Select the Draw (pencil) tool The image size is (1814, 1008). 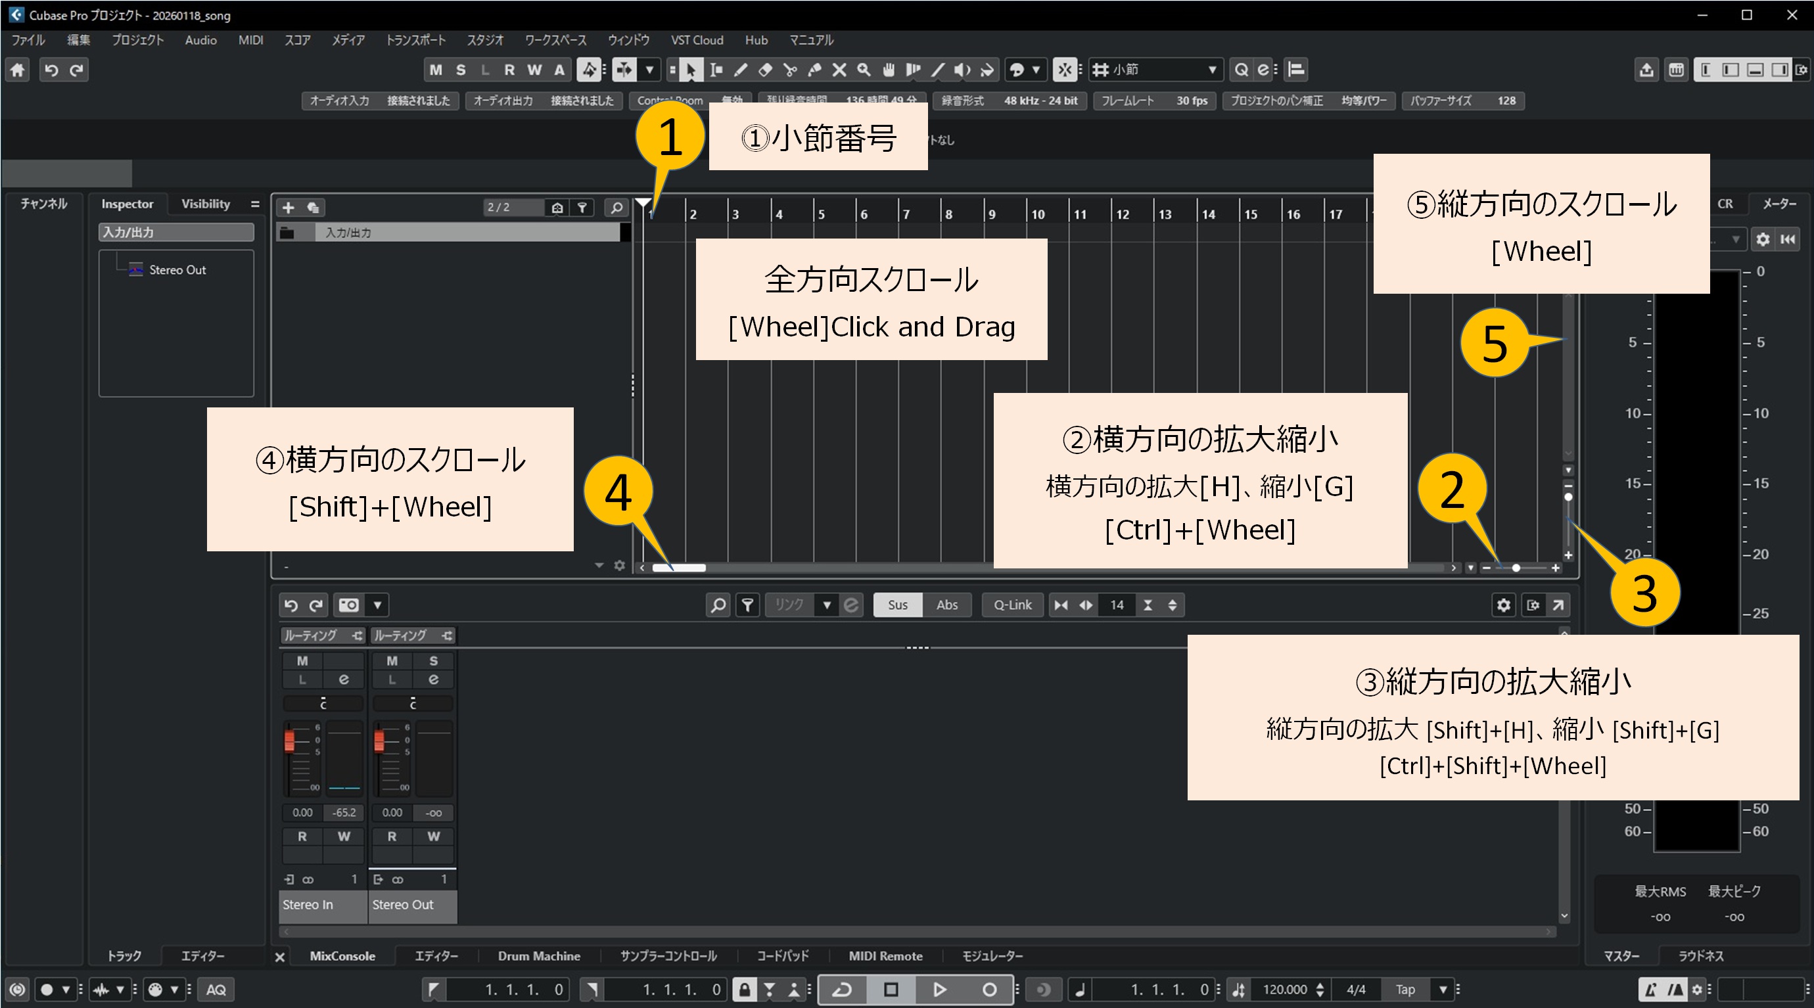741,70
